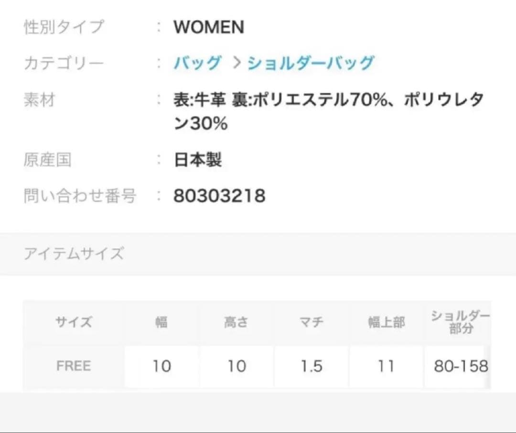The image size is (516, 433).
Task: Click the FREE size row label
Action: click(x=74, y=366)
